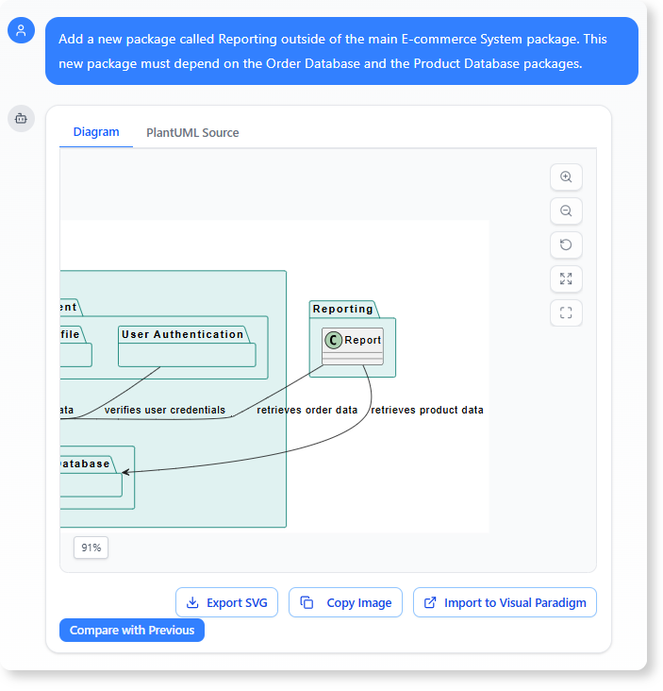
Task: Click the user avatar icon
Action: pos(21,30)
